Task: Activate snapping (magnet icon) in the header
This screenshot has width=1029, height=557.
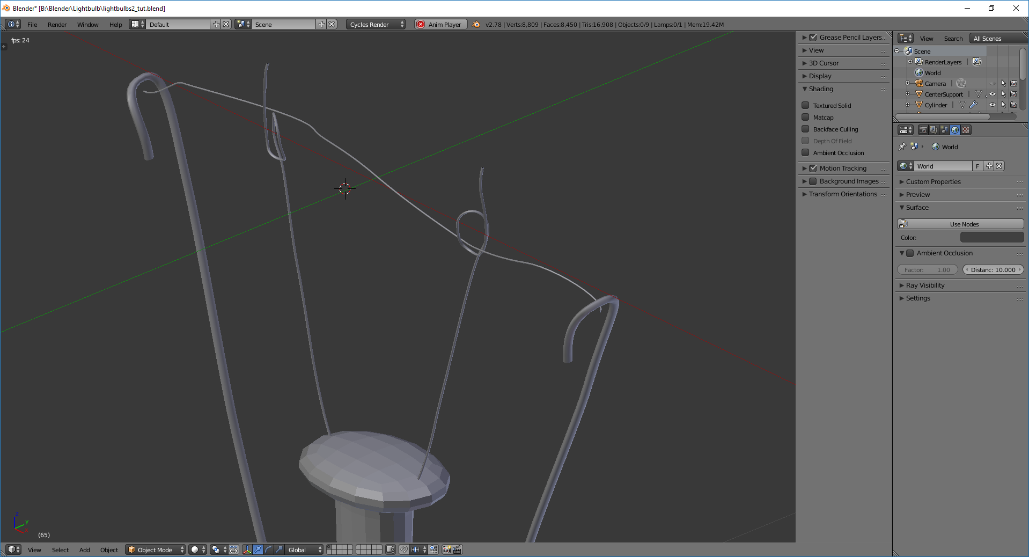Action: 404,550
